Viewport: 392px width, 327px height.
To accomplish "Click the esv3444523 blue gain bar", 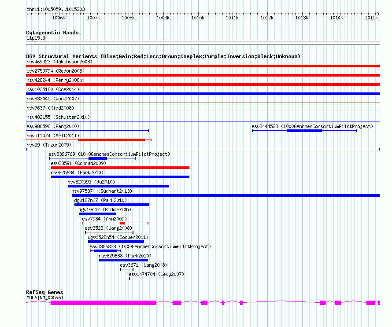I will [304, 131].
